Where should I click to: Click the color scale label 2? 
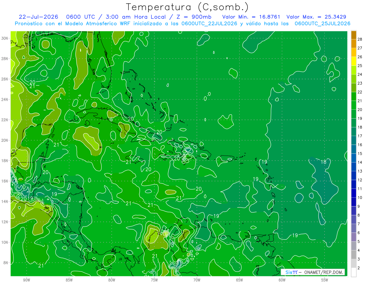[359, 268]
